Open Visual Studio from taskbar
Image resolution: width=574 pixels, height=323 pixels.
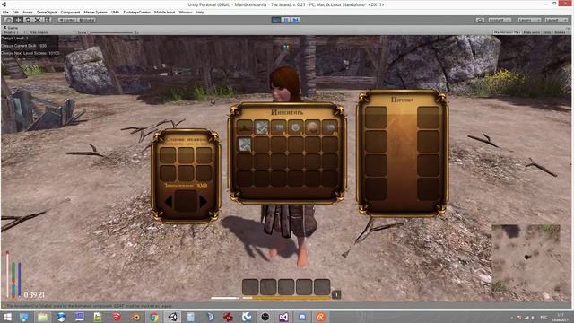pos(283,317)
